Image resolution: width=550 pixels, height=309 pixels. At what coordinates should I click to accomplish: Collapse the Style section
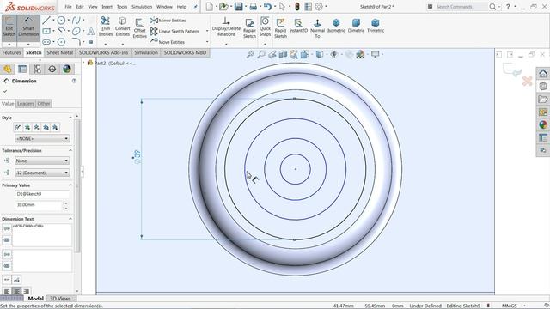(x=70, y=118)
